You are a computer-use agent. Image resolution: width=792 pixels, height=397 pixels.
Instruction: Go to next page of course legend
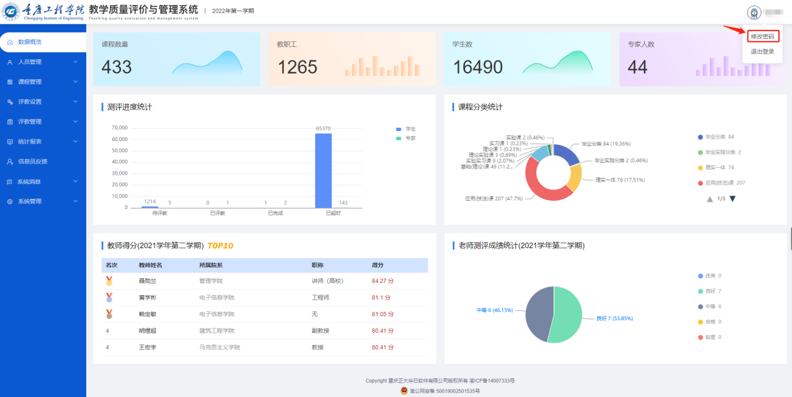click(x=733, y=199)
